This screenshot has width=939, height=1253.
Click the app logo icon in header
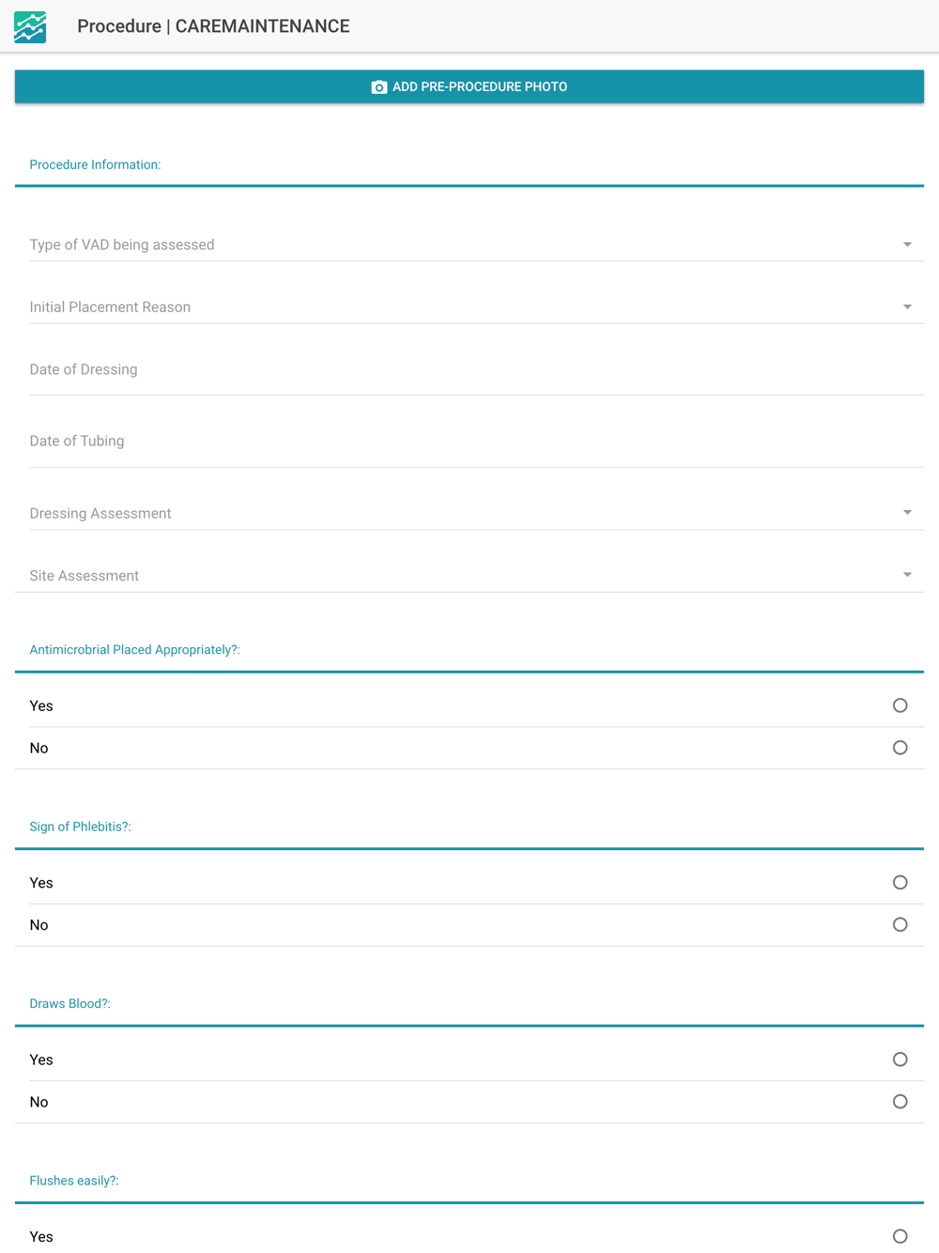click(30, 26)
